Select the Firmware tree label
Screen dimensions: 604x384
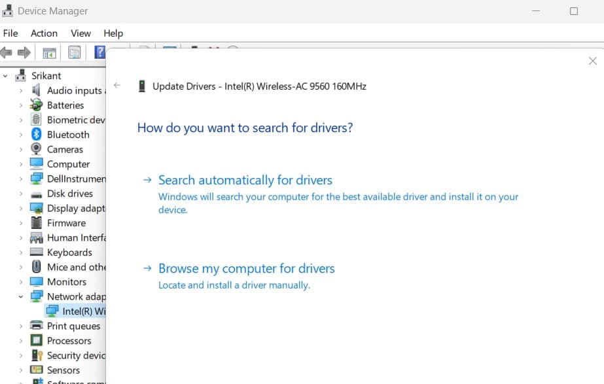66,223
